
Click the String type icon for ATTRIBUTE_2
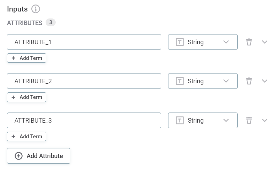(180, 81)
